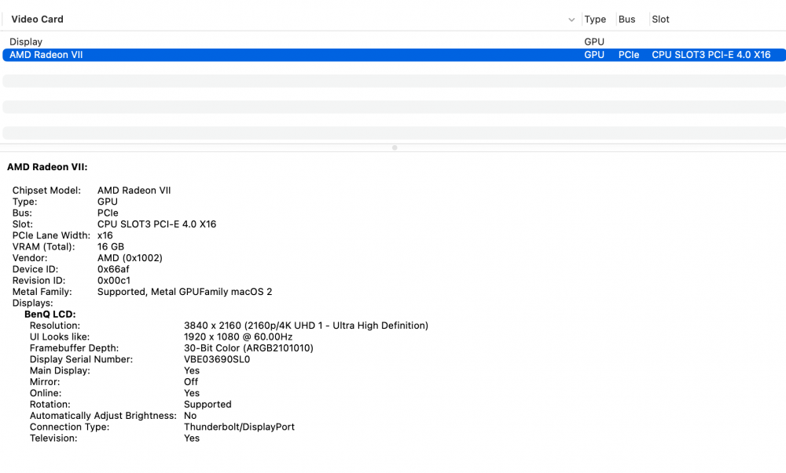
Task: Click the bold AMD Radeon VII: details heading
Action: tap(47, 167)
